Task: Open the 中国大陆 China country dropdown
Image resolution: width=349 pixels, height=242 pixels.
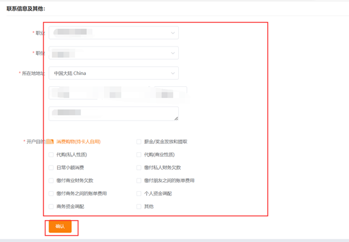Action: 113,74
